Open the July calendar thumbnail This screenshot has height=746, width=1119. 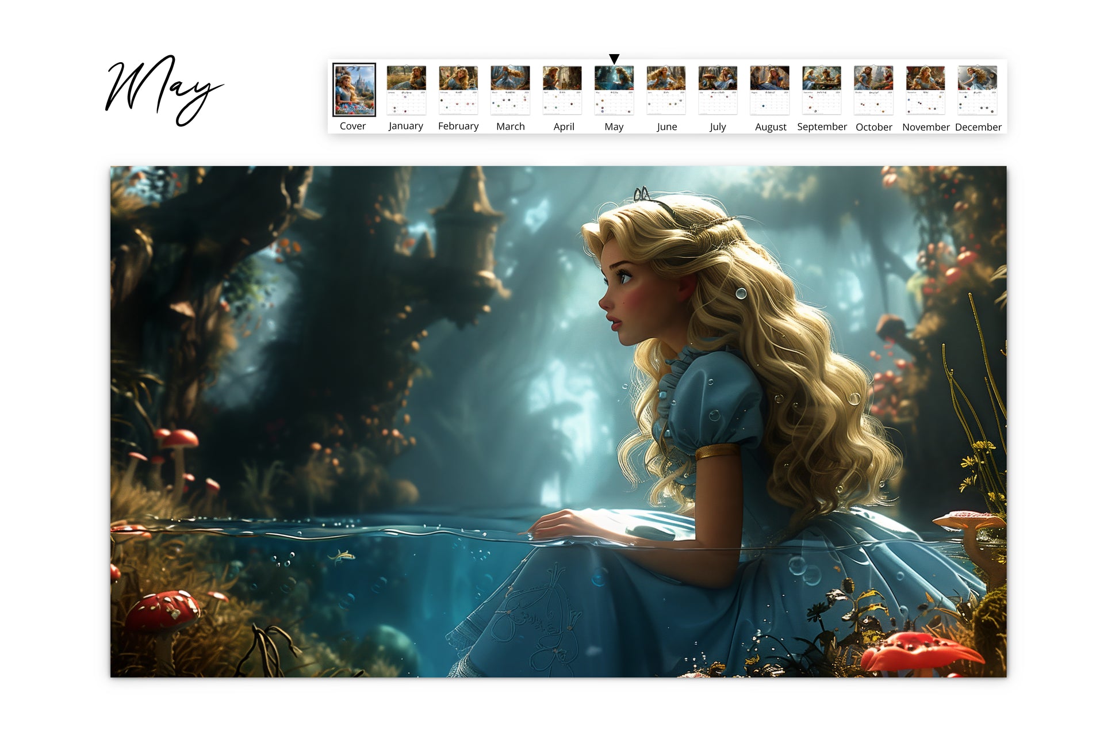click(718, 90)
